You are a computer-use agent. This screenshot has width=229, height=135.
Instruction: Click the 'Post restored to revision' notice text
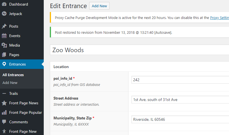[x=113, y=32]
